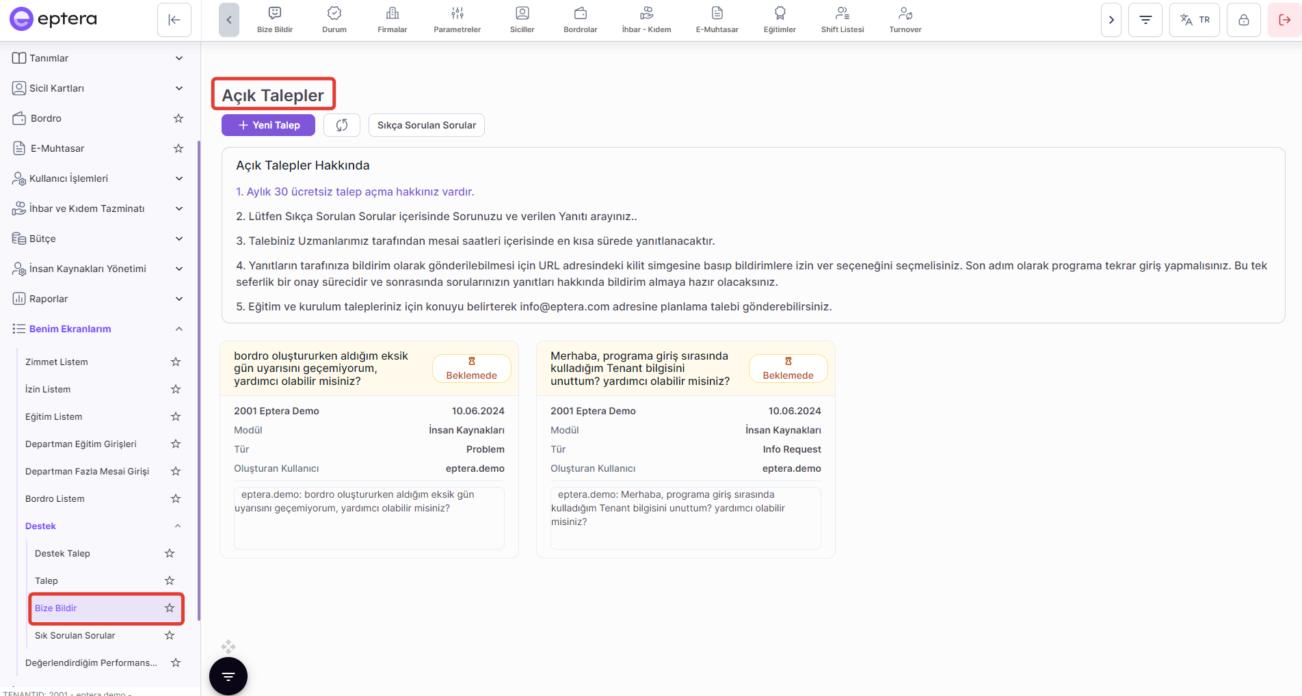Open the Durum toolbar shortcut
This screenshot has width=1302, height=696.
(334, 19)
